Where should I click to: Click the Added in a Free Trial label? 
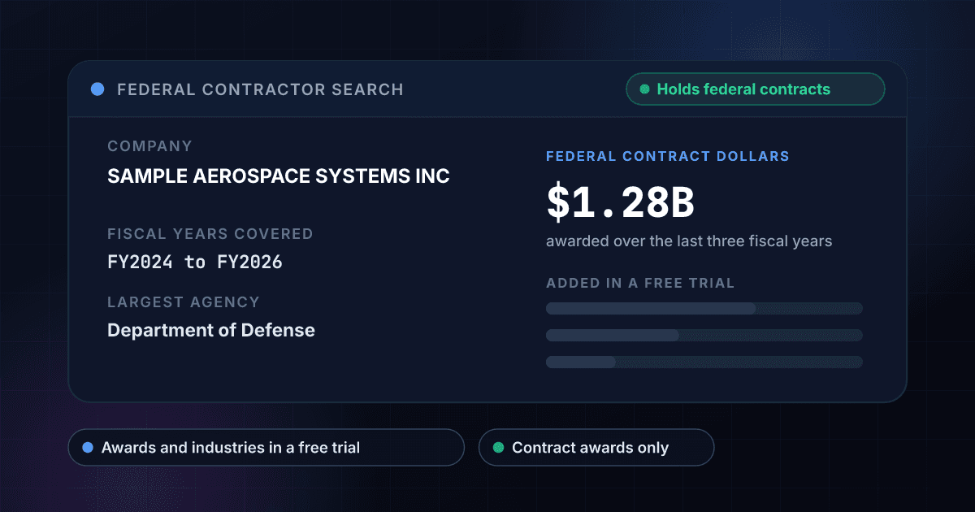(640, 284)
